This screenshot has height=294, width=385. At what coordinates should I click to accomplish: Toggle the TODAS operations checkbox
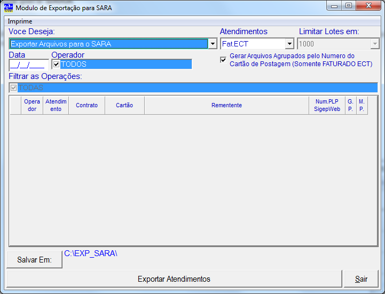click(x=13, y=88)
